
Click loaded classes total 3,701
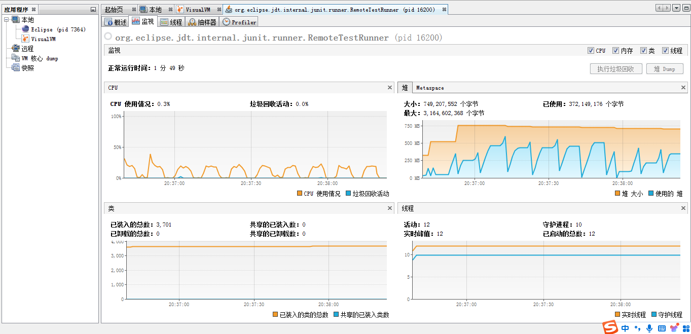click(x=164, y=225)
